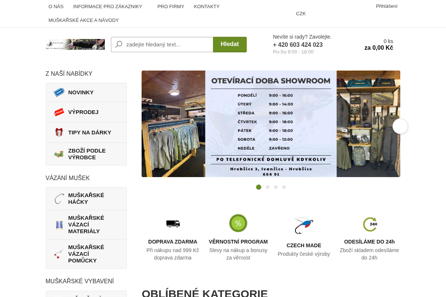446x297 pixels.
Task: Click the Přihlášení login link
Action: coord(387,6)
